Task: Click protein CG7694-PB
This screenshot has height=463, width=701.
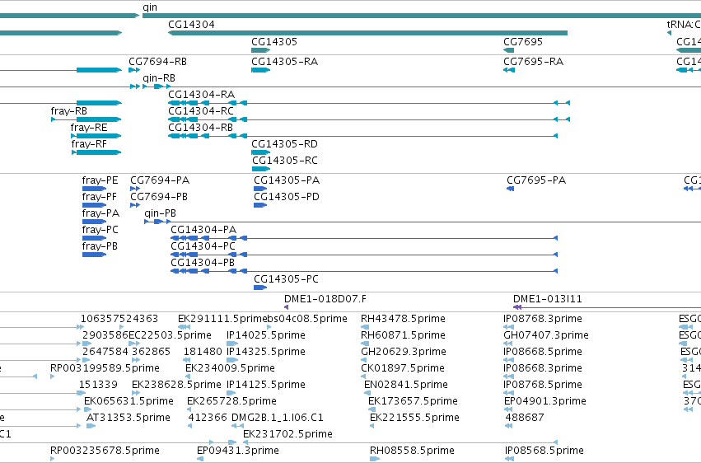Action: (159, 197)
